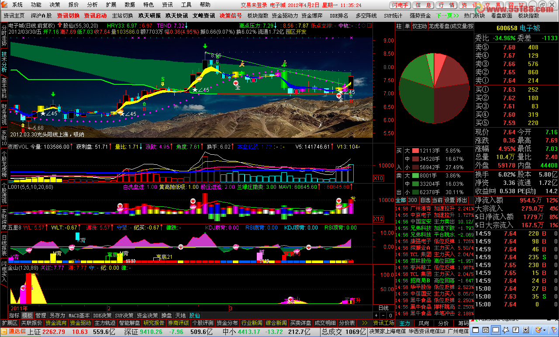Image resolution: width=559 pixels, height=337 pixels.
Task: Click green down arrow marker at 8.56 high
Action: (x=205, y=46)
